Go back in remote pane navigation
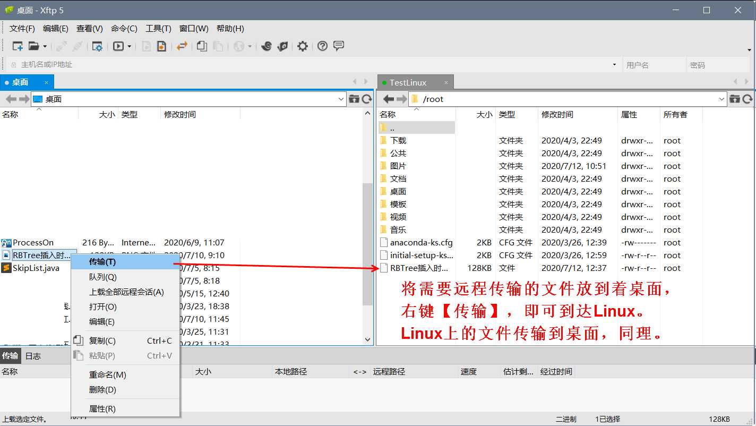Screen dimensions: 756x426 [x=389, y=99]
